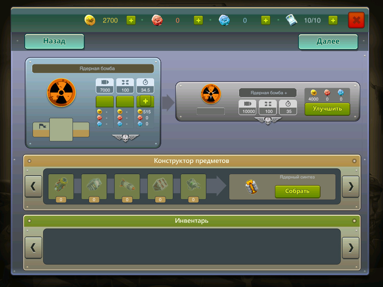This screenshot has height=287, width=383.
Task: Add more gold coins with plus button
Action: pos(131,20)
